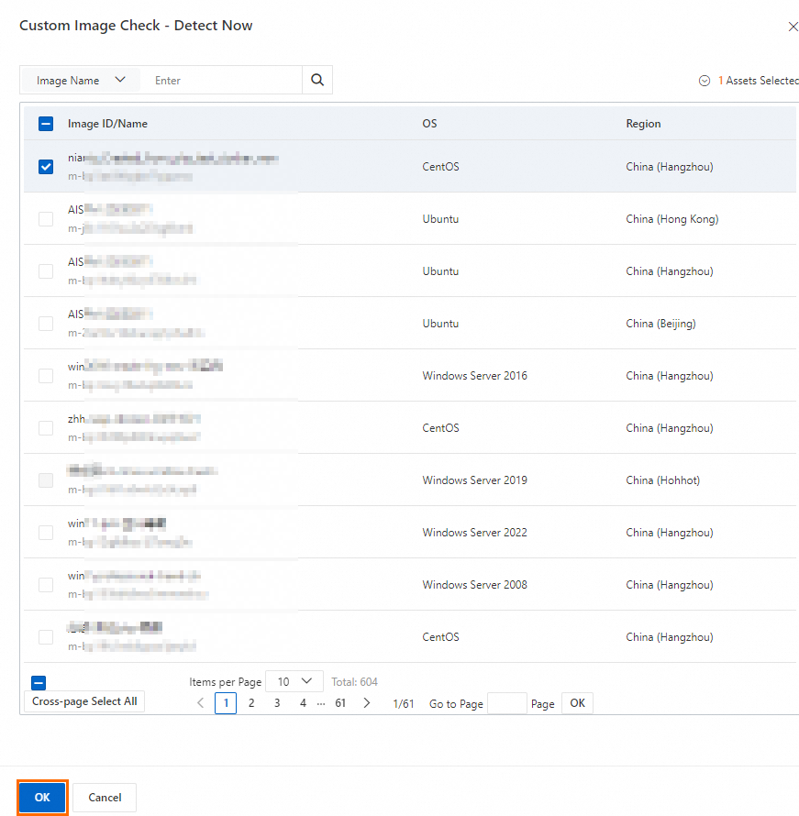The height and width of the screenshot is (816, 799).
Task: Click Windows Server 2019 OS cell
Action: point(474,480)
